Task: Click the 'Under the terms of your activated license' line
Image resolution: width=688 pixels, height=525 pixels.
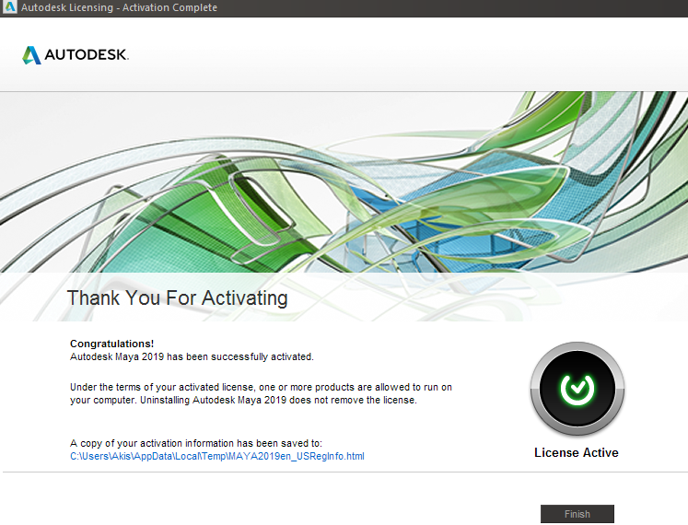Action: (261, 387)
